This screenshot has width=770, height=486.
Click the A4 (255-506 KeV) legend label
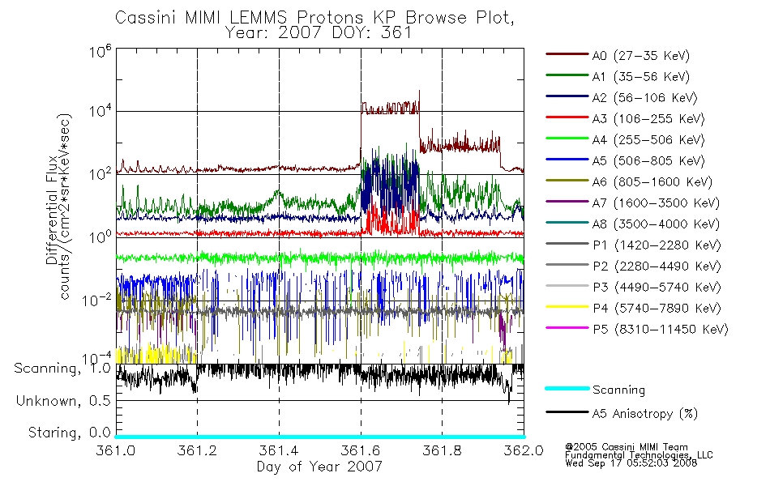pyautogui.click(x=648, y=140)
